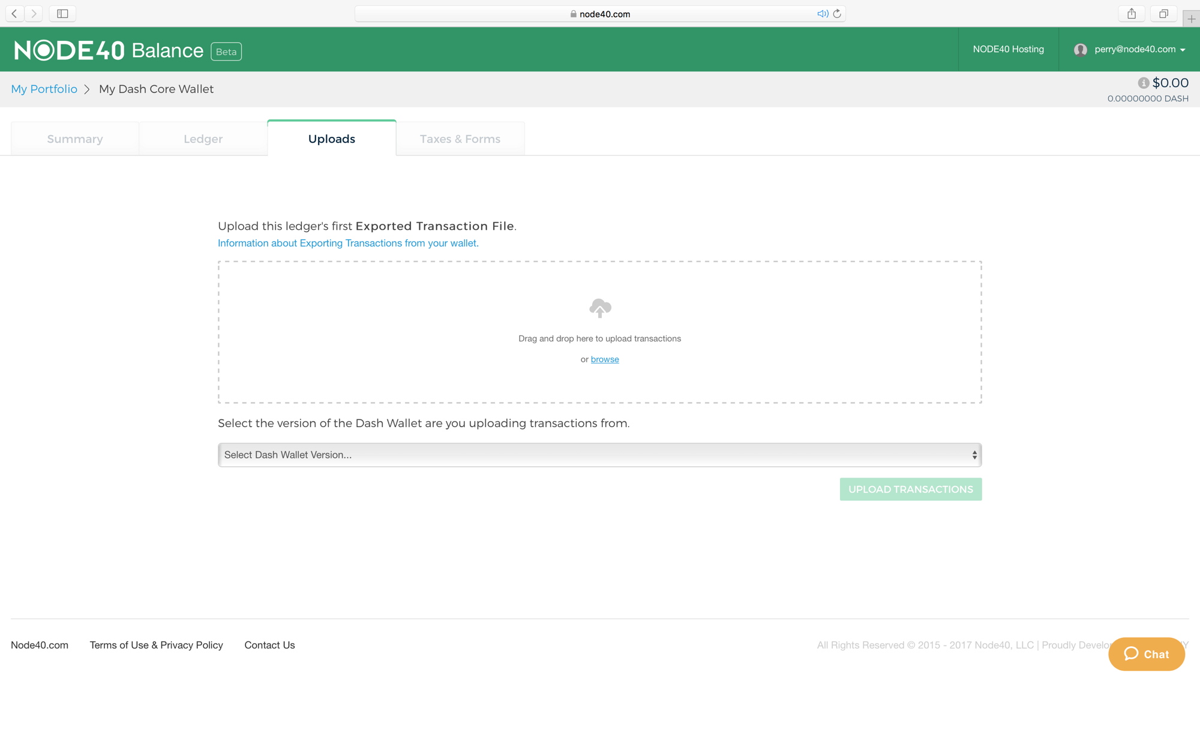
Task: Show all tabs overview icon
Action: [1163, 13]
